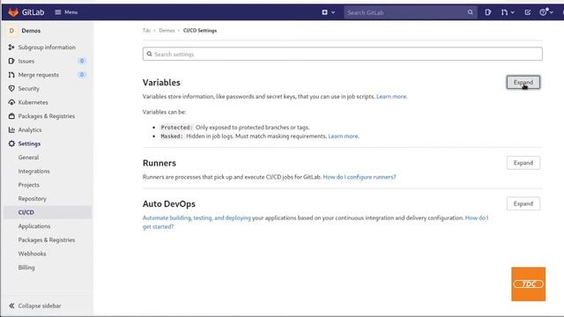The height and width of the screenshot is (317, 564).
Task: Click the Kubernetes sidebar icon
Action: [x=11, y=102]
